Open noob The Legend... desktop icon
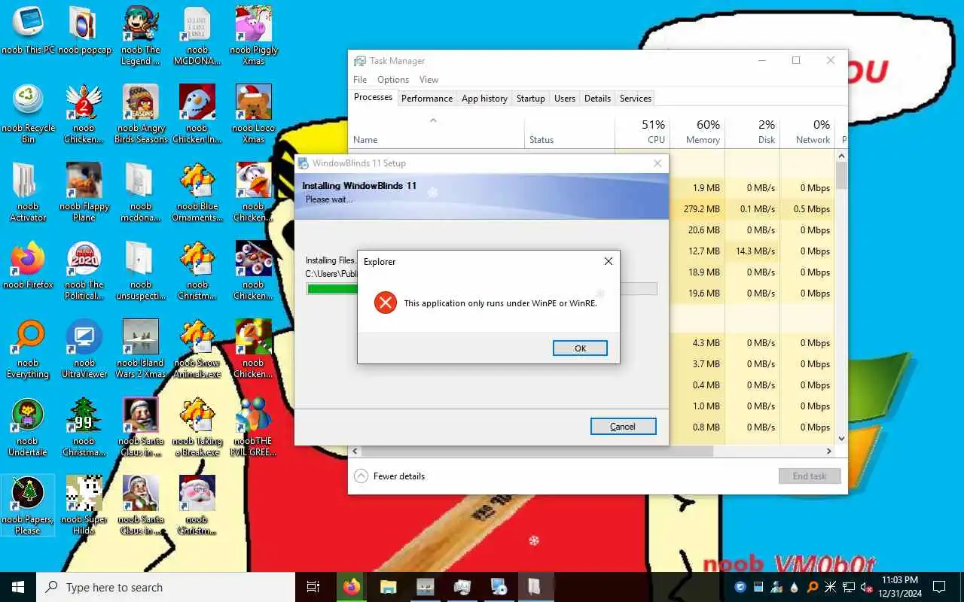 [141, 35]
